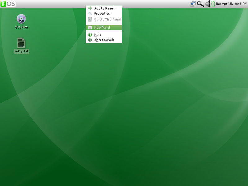Screen dimensions: 248x186
Task: Open the volume speaker control
Action: [210, 4]
